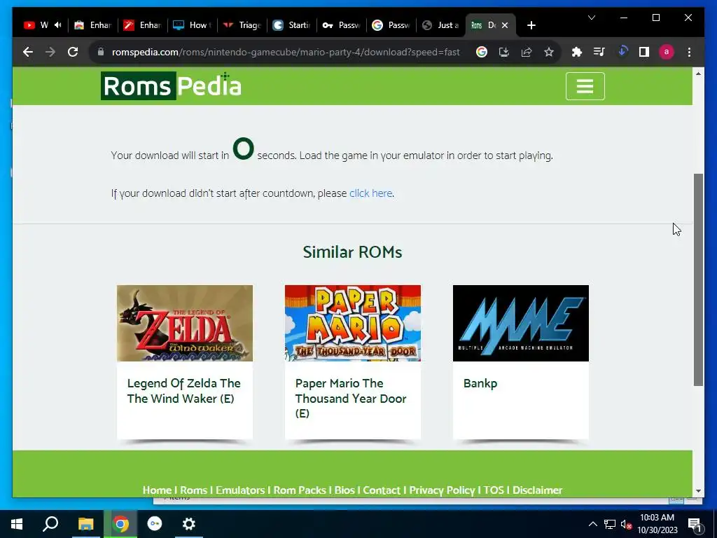The width and height of the screenshot is (717, 538).
Task: Open the Contact footer link
Action: click(x=382, y=490)
